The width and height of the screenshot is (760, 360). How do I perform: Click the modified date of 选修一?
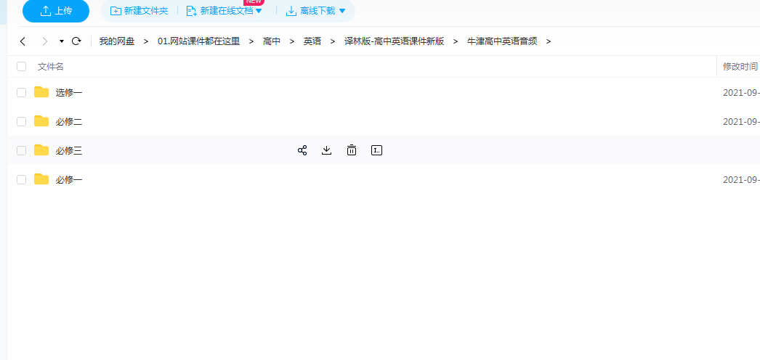coord(741,92)
